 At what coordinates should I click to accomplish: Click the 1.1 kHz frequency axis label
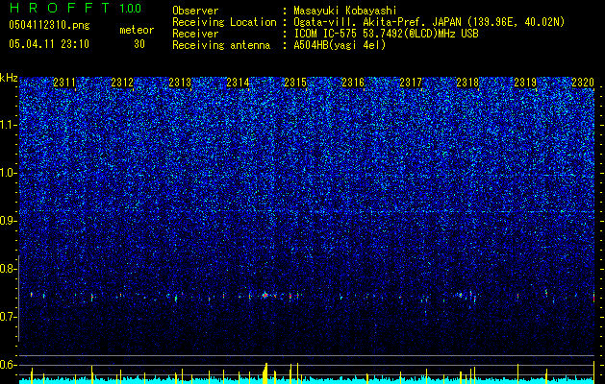point(7,125)
